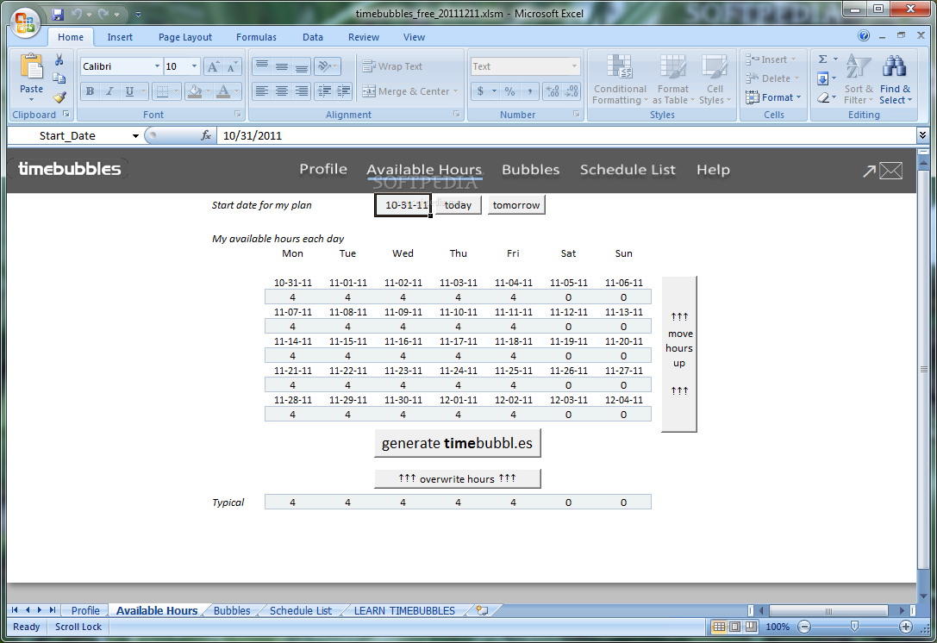
Task: Open the Sort & Filter menu
Action: click(859, 79)
